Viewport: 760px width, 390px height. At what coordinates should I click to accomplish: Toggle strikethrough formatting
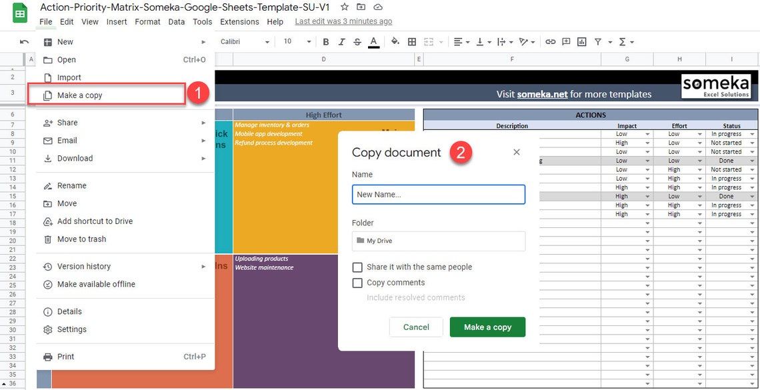click(357, 41)
